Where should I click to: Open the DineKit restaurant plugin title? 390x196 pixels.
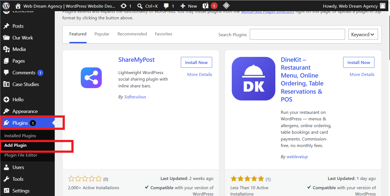(302, 79)
